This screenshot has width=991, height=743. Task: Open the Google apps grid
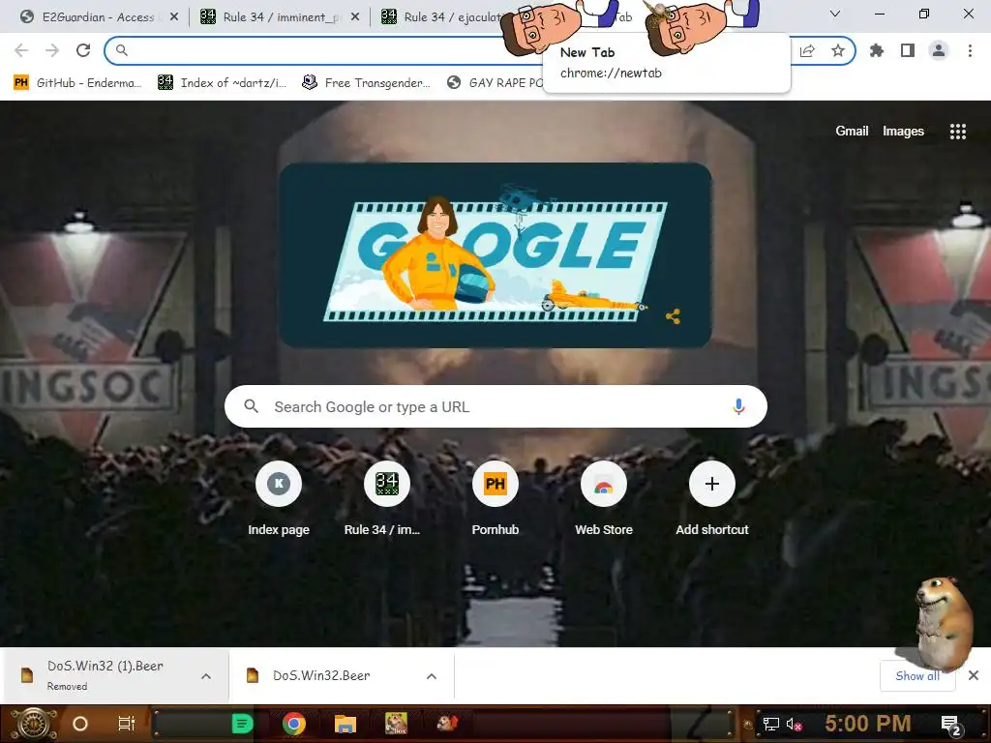(x=958, y=131)
